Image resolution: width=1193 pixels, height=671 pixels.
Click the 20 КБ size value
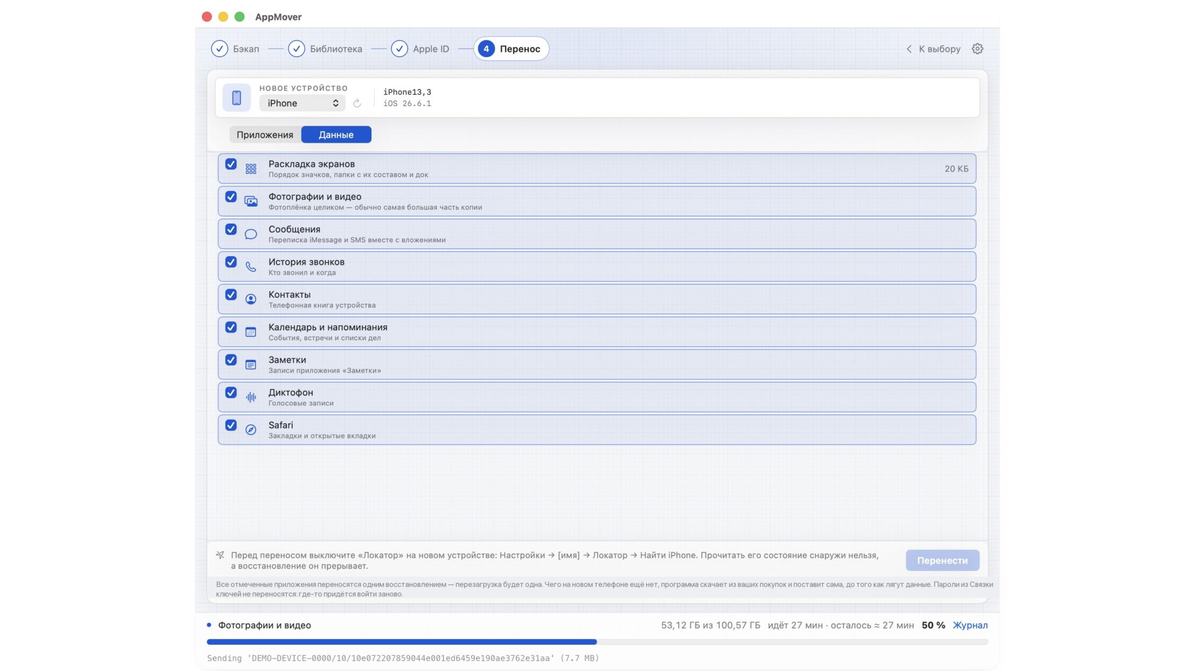point(956,169)
